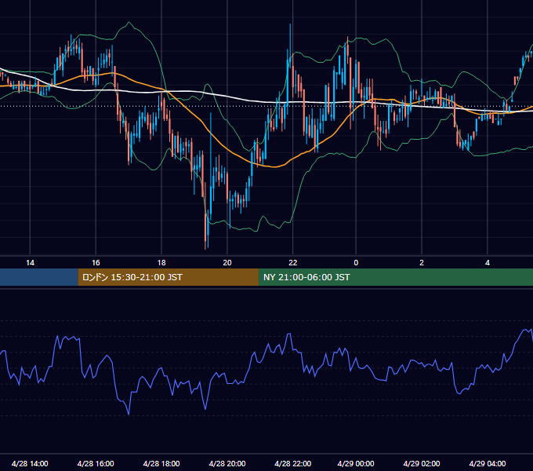Click the 4/28 16:00 date label
Viewport: 533px width, 471px height.
pos(96,463)
